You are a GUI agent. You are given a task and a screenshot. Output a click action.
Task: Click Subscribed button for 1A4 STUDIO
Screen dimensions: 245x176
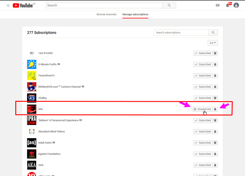point(203,53)
